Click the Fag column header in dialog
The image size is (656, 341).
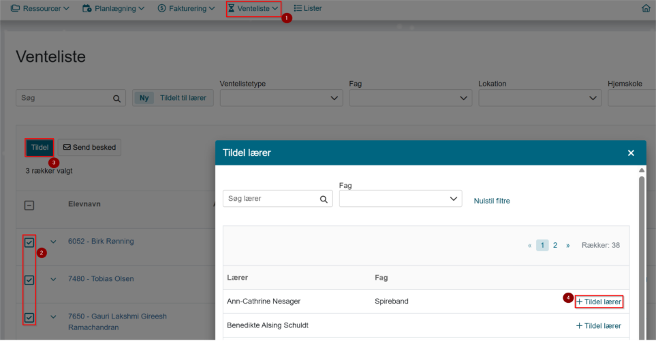tap(381, 278)
